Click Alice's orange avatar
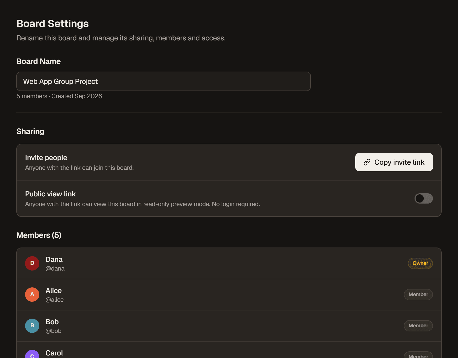 point(32,295)
